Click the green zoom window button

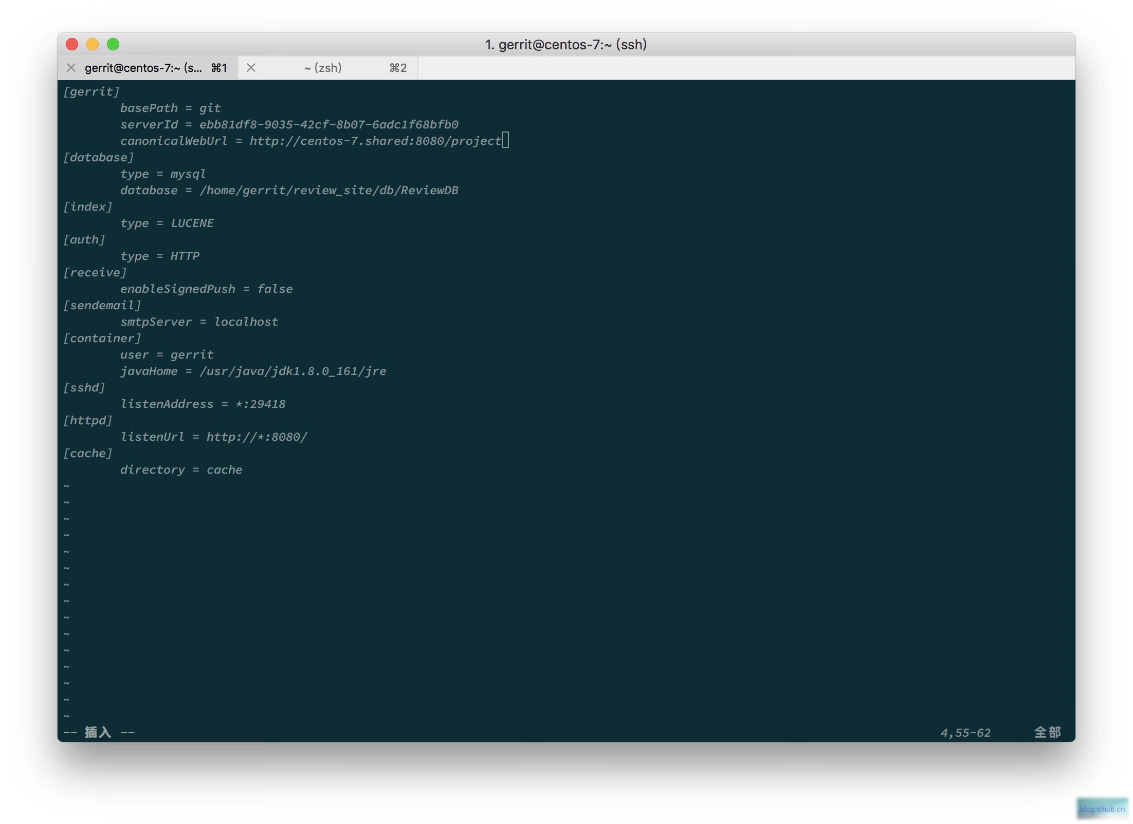pyautogui.click(x=113, y=45)
